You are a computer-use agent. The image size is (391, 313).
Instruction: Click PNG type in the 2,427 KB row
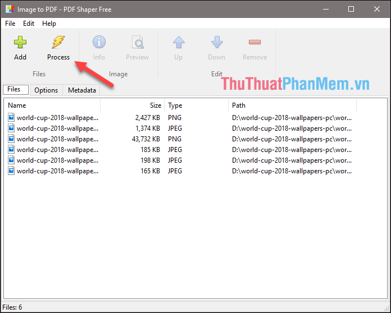pos(175,118)
